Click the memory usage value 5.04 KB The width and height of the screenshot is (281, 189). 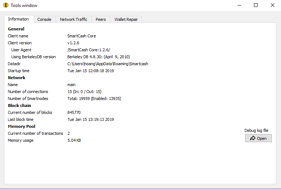pos(74,140)
